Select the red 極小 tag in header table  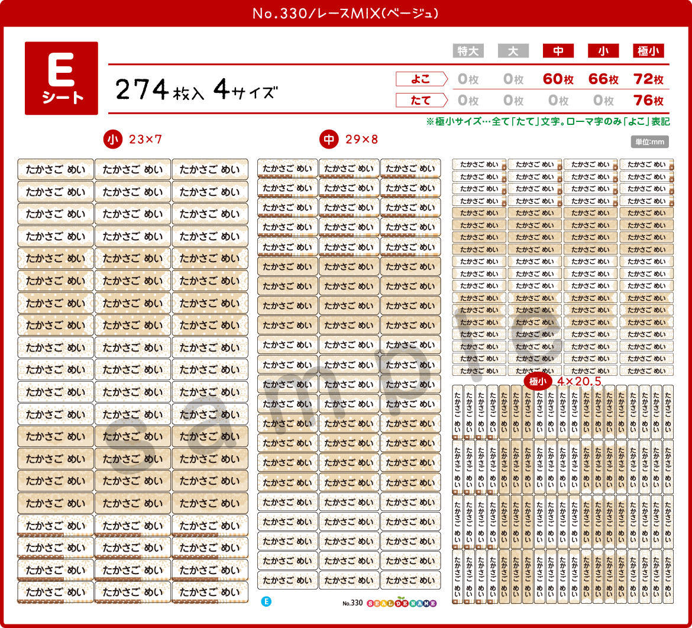pyautogui.click(x=648, y=51)
